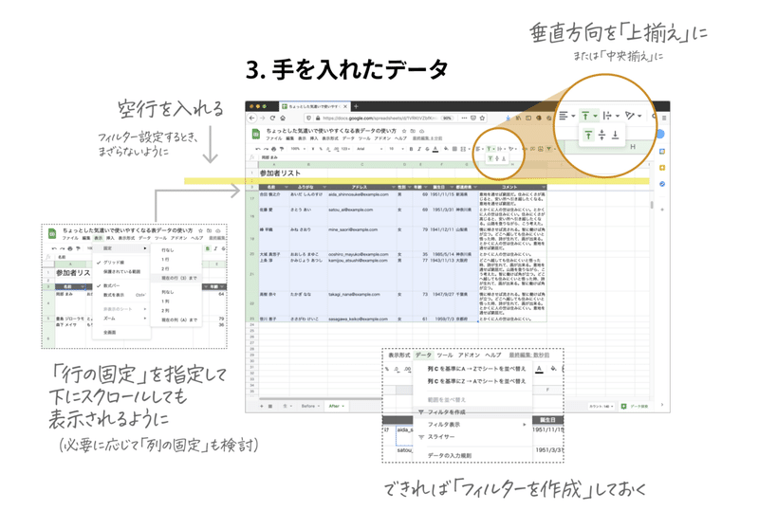
Task: Click main sheet vertical scrollbar
Action: coord(652,206)
